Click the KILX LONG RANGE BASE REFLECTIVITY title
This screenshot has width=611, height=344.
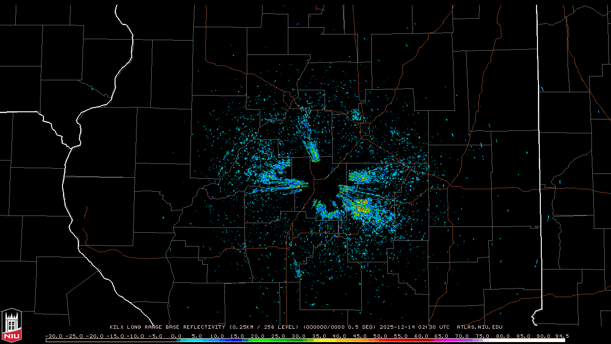click(167, 327)
